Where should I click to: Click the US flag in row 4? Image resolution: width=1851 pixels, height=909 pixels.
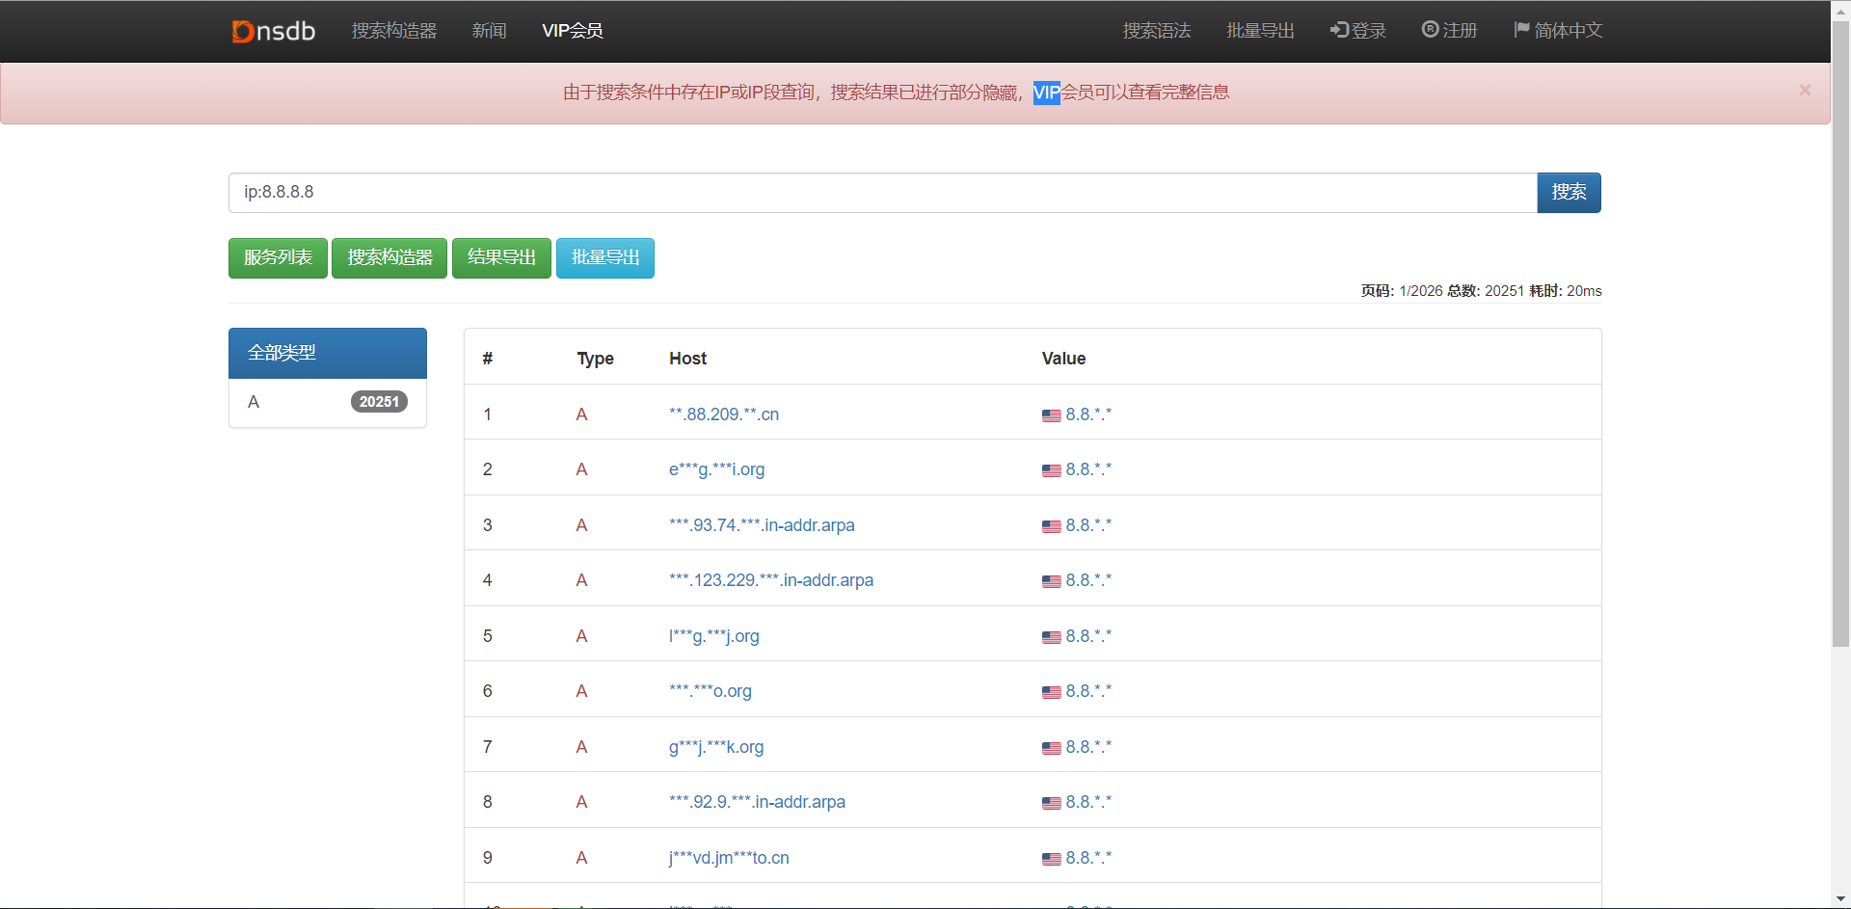click(1051, 581)
